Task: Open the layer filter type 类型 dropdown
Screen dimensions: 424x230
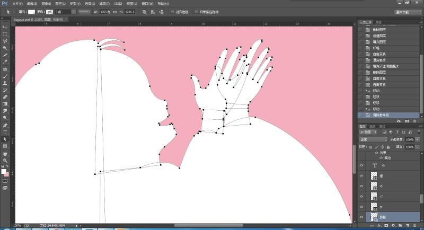Action: [x=368, y=132]
